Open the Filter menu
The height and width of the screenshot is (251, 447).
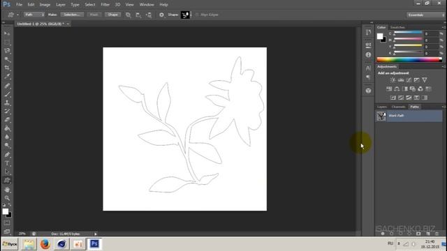105,5
